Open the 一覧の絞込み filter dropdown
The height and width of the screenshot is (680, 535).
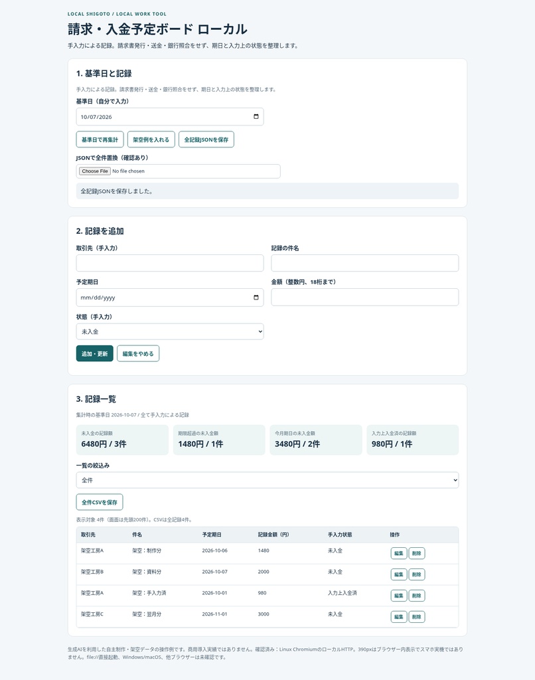[267, 480]
